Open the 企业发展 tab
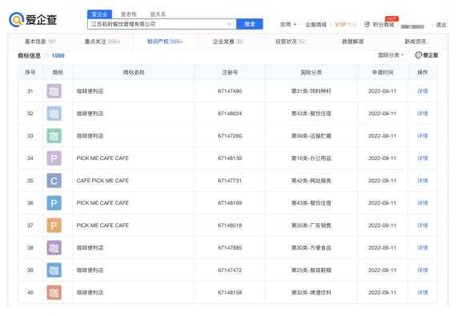The width and height of the screenshot is (466, 316). coord(227,42)
